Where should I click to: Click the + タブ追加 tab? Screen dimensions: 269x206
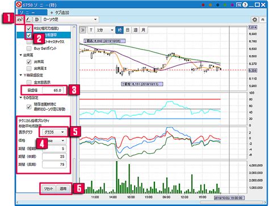coord(60,12)
